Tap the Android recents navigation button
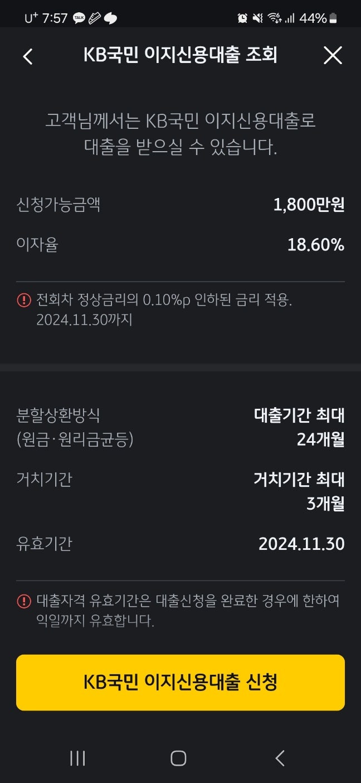 coord(77,758)
